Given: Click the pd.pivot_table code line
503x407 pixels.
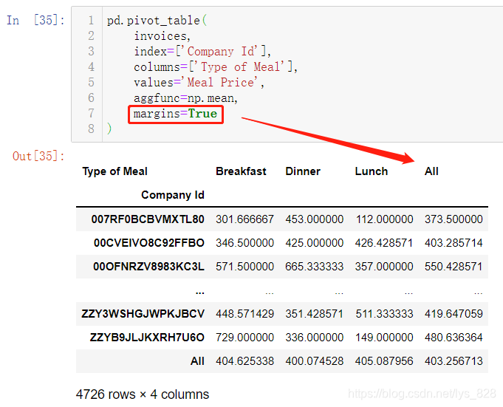Looking at the screenshot, I should tap(157, 21).
